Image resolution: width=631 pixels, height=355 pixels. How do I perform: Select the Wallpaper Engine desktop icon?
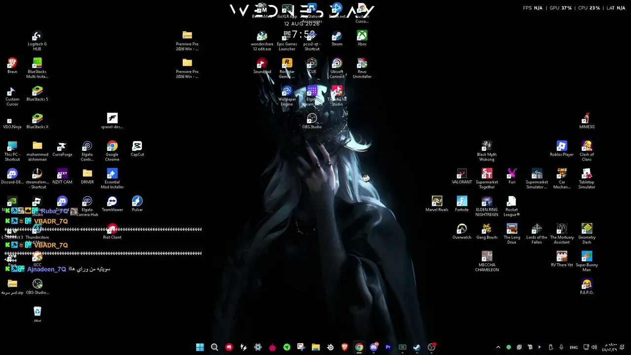287,96
